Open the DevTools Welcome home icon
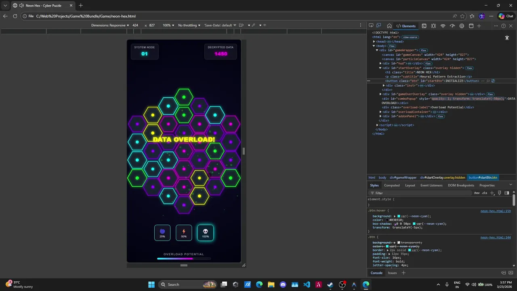 (389, 26)
